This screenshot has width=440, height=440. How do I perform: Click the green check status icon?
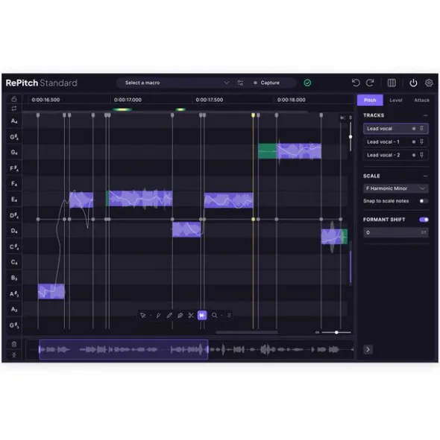[x=307, y=83]
